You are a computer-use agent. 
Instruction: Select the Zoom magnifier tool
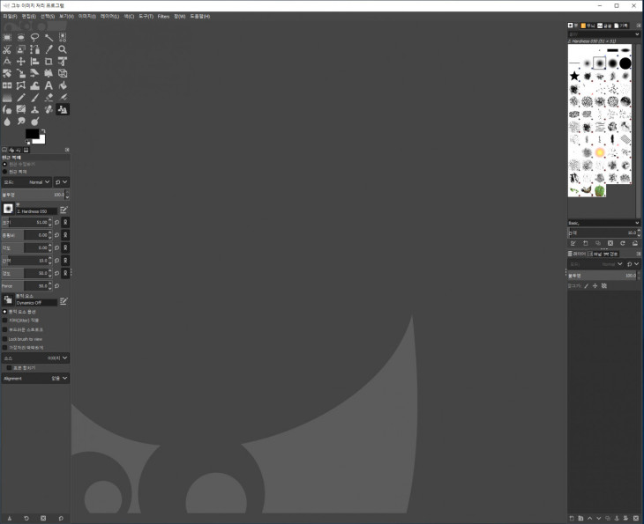pyautogui.click(x=63, y=49)
